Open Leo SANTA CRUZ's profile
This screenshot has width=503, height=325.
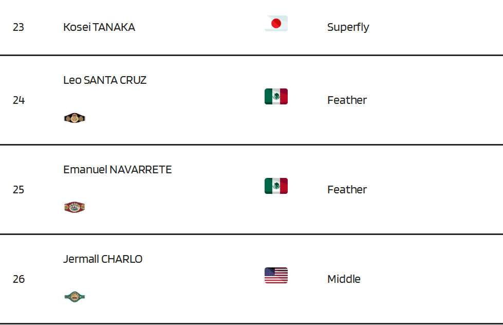(x=105, y=80)
